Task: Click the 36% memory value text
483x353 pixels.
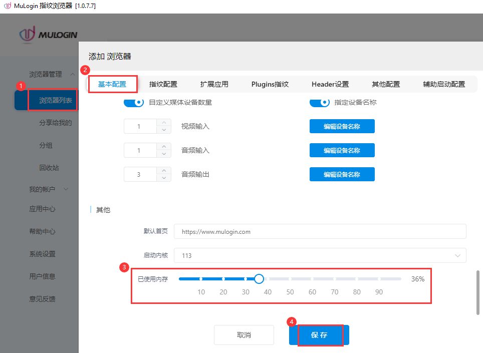Action: [418, 279]
